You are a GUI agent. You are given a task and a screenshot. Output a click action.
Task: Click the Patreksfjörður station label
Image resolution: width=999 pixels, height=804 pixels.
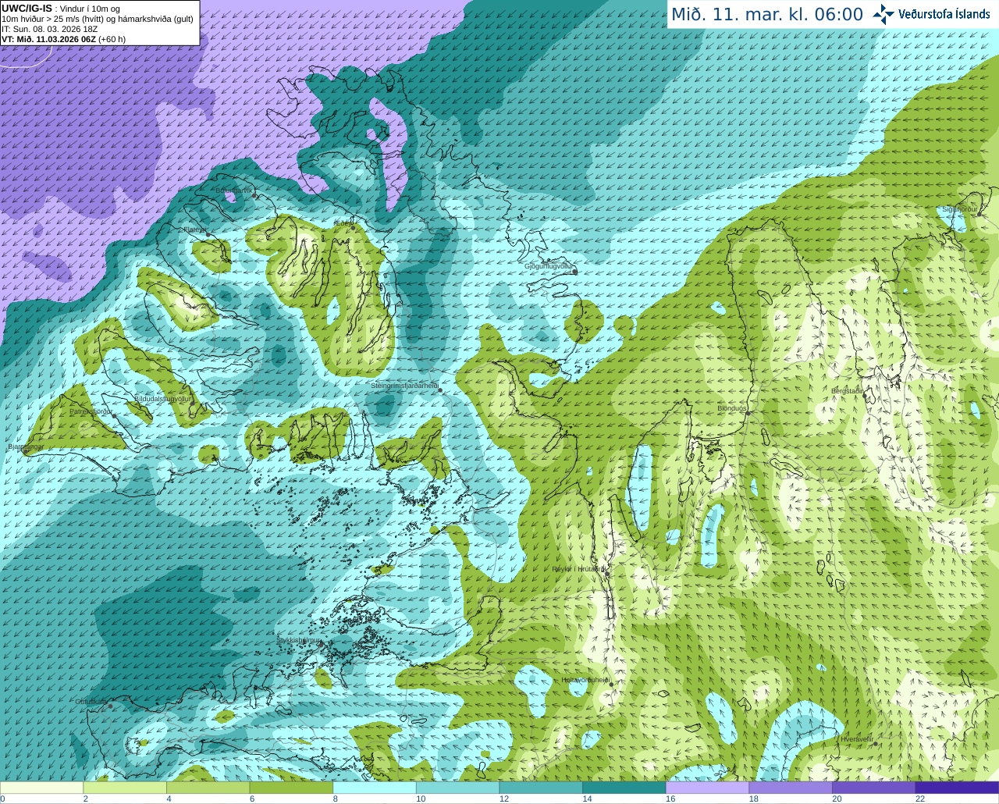[91, 411]
